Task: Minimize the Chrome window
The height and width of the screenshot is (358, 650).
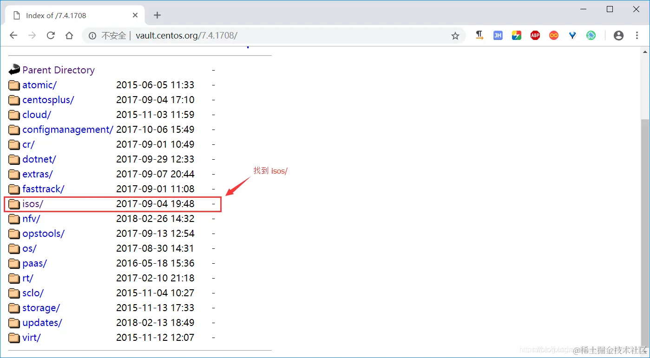Action: [583, 9]
